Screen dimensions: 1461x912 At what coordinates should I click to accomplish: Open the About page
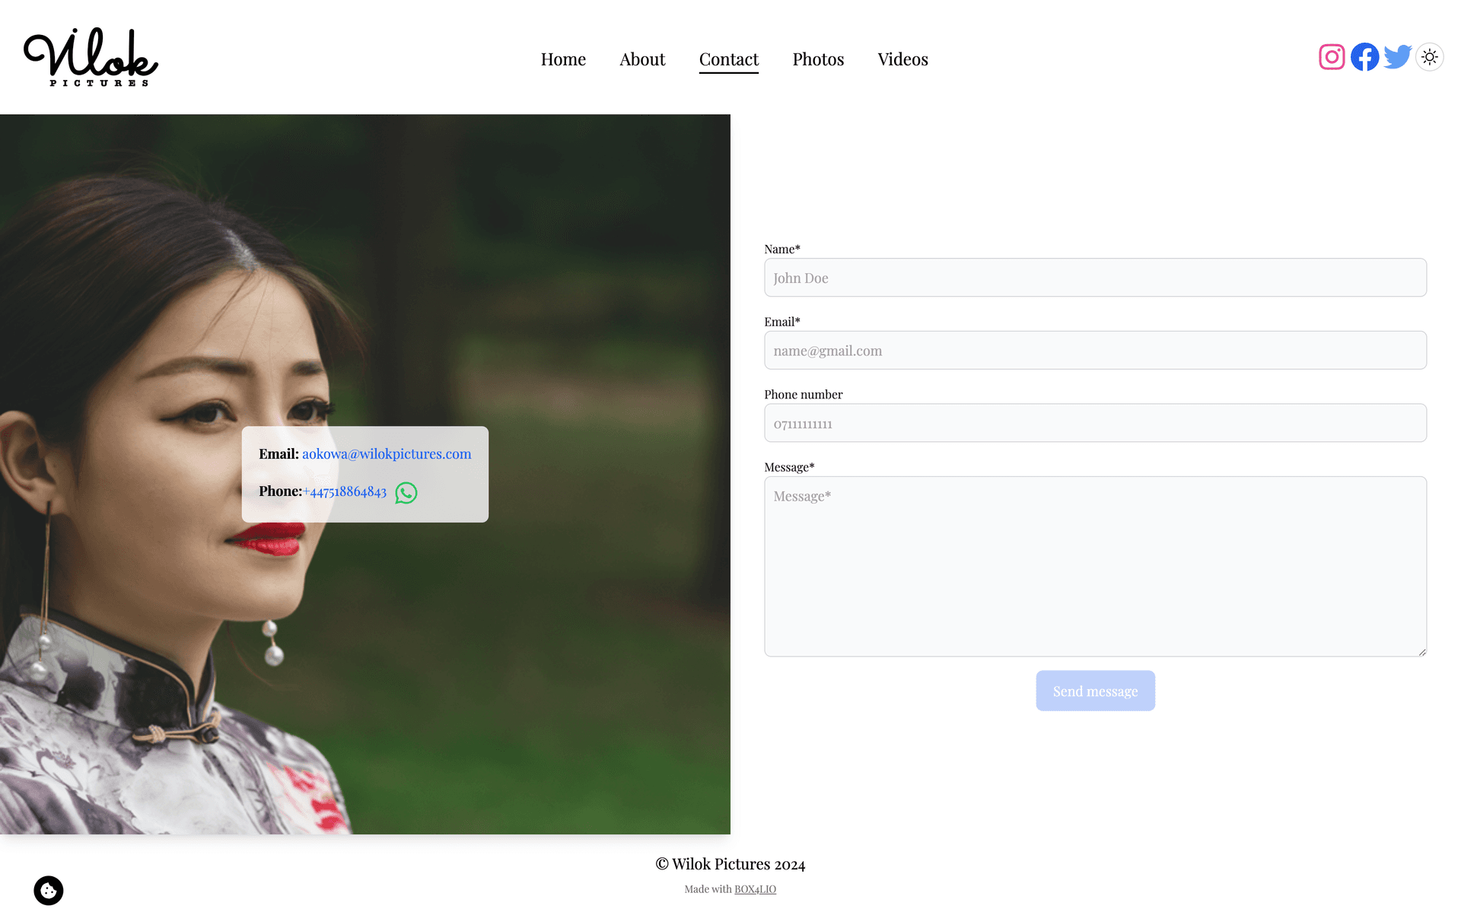click(642, 59)
